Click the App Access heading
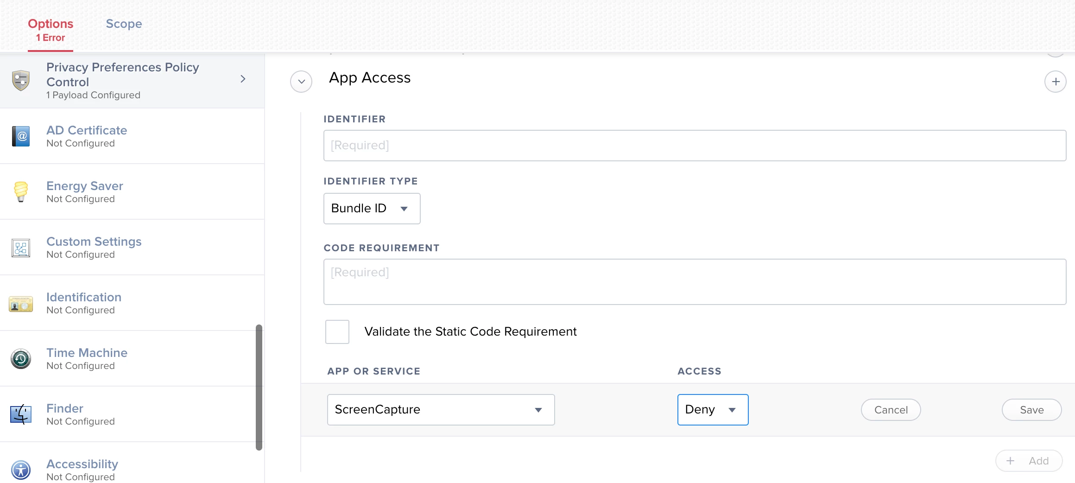Image resolution: width=1075 pixels, height=483 pixels. (370, 78)
